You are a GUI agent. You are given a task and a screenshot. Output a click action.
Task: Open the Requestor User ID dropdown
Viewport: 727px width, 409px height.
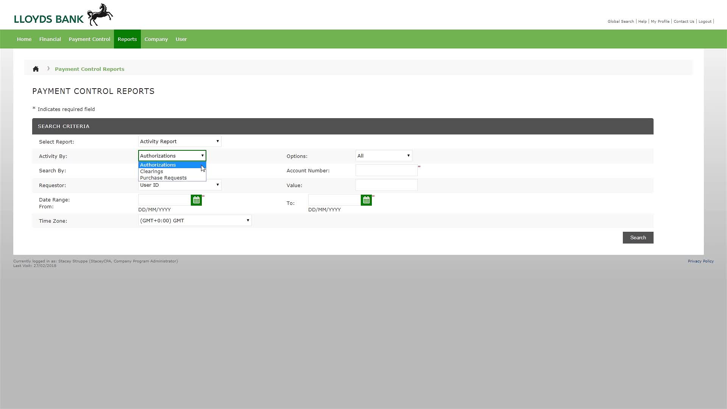(179, 185)
